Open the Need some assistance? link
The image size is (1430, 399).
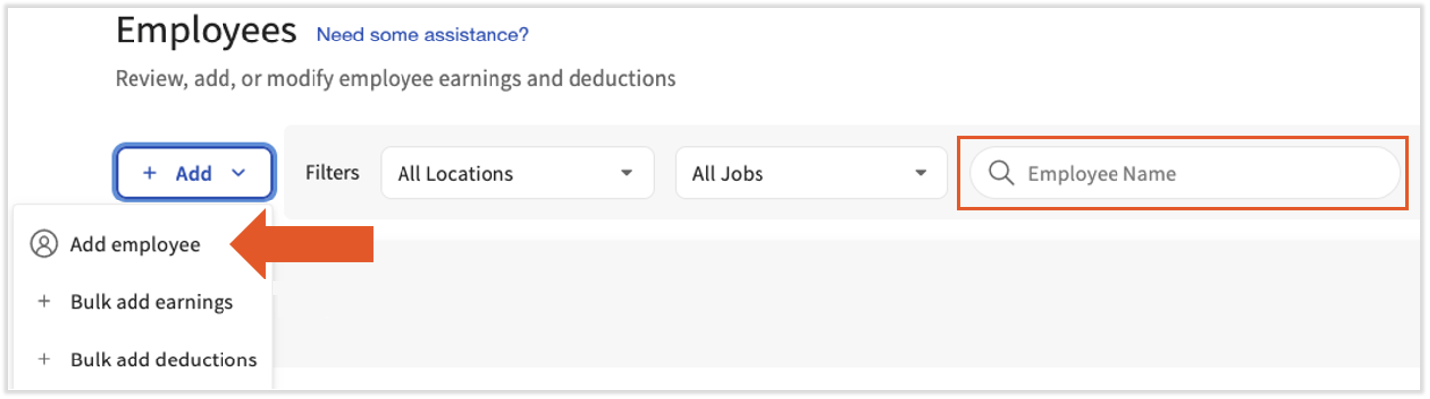point(422,35)
